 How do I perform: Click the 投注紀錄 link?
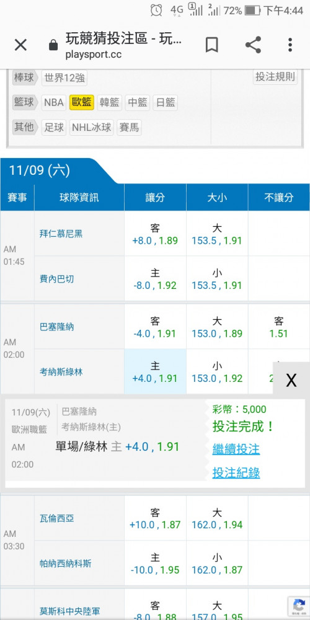[x=236, y=472]
